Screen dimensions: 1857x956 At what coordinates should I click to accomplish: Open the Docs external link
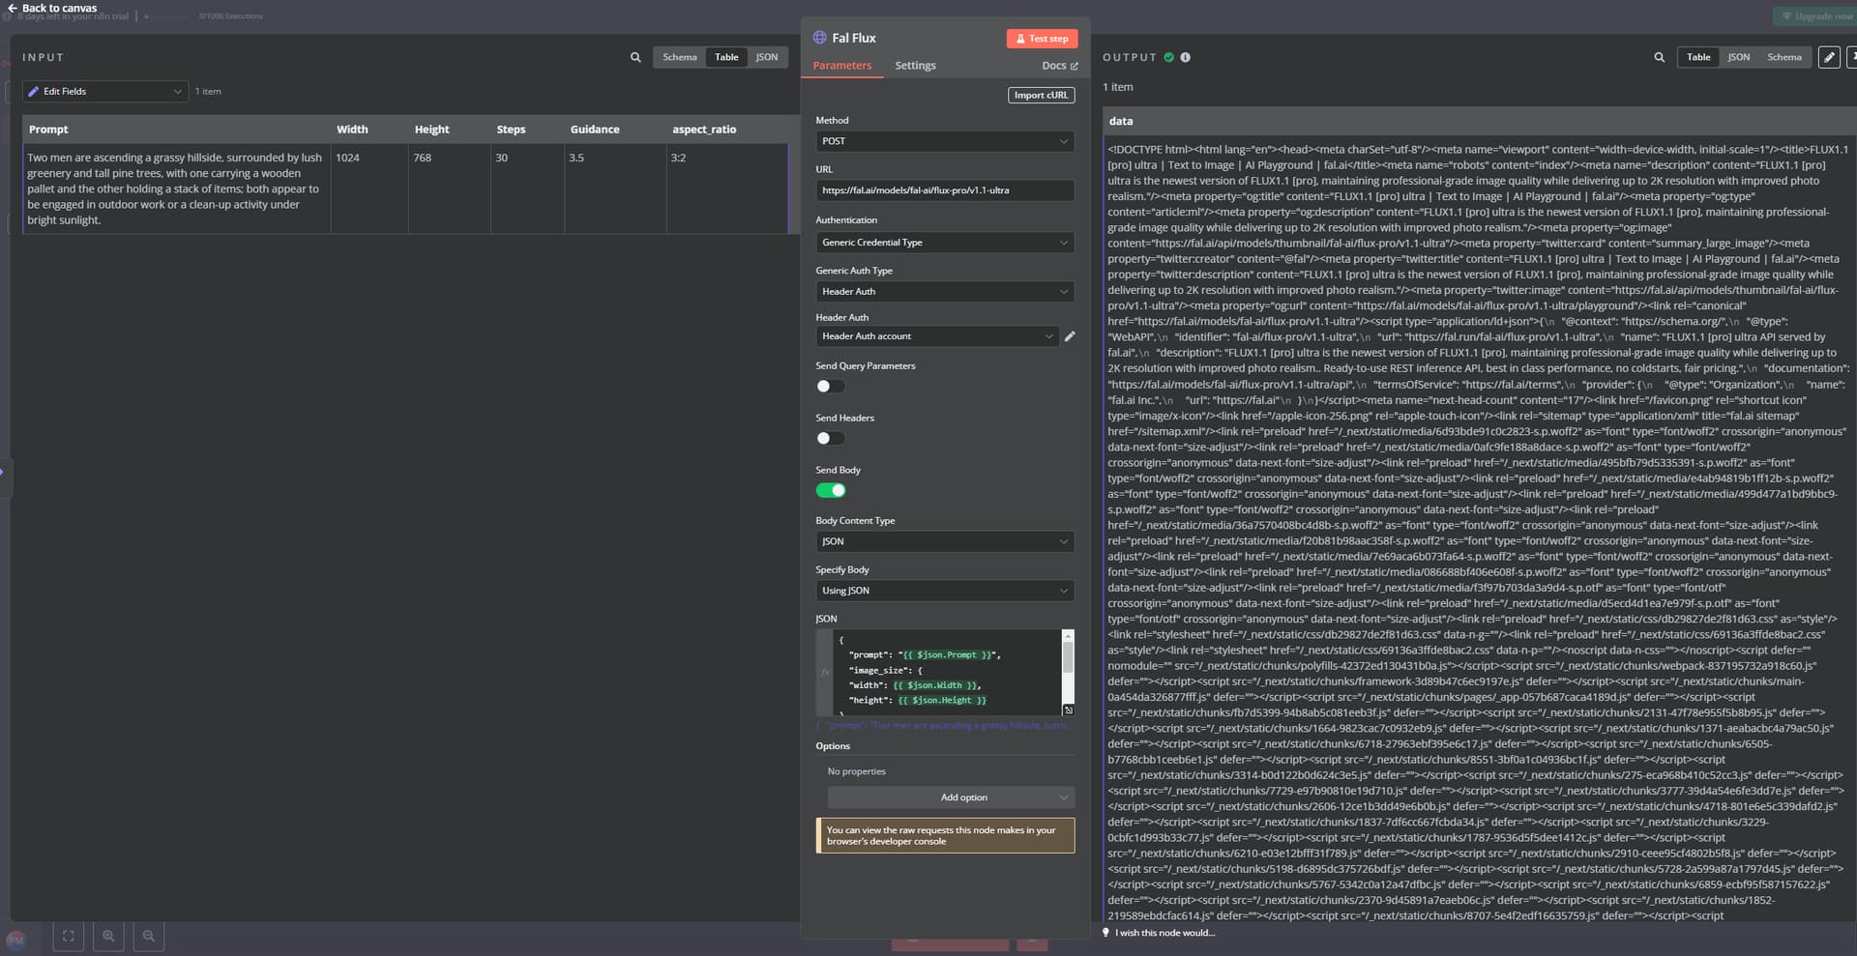[x=1059, y=66]
